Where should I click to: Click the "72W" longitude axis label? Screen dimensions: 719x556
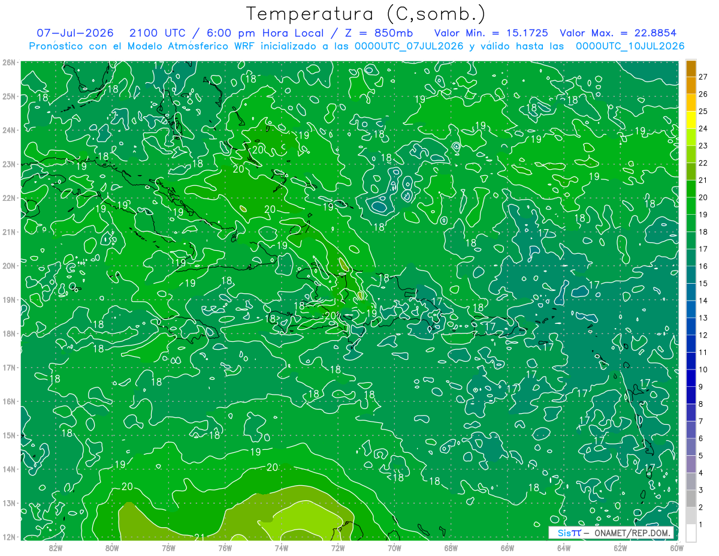tap(338, 548)
